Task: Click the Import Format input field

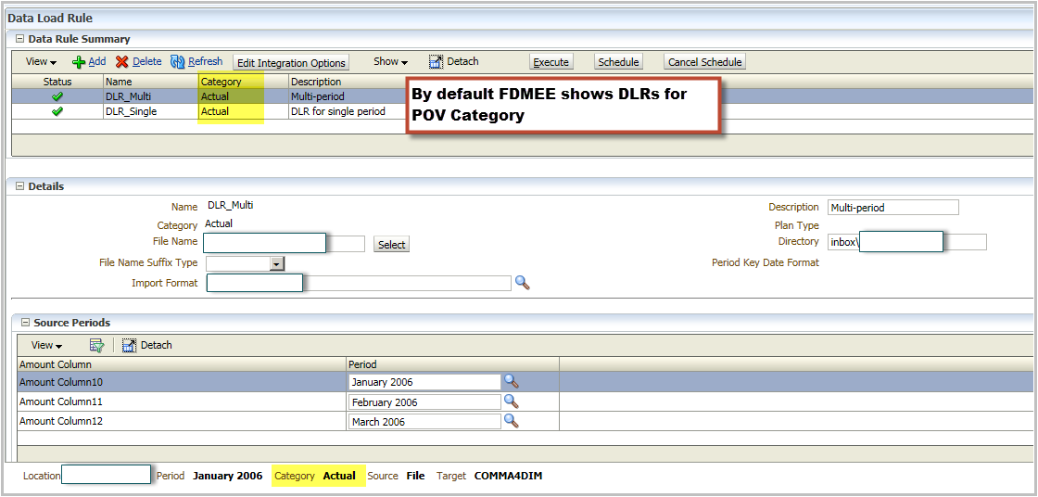Action: tap(359, 283)
